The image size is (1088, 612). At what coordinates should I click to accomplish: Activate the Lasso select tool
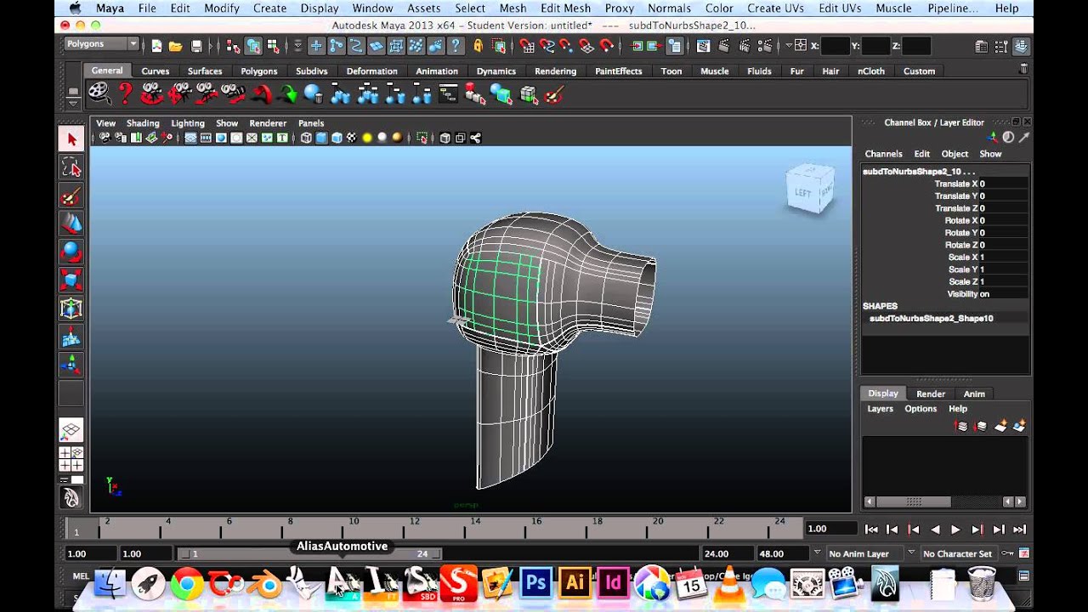pos(71,167)
